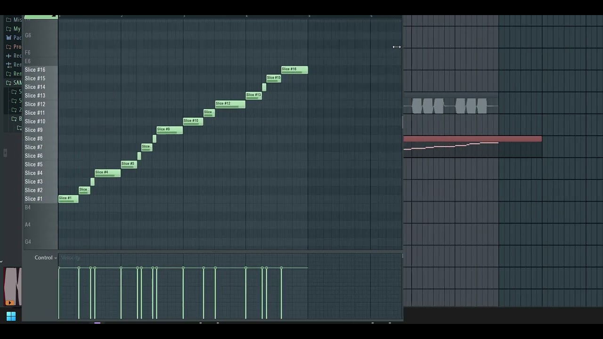Expand the subfolder labeled 'B' under SAM
The height and width of the screenshot is (339, 603).
coord(14,119)
